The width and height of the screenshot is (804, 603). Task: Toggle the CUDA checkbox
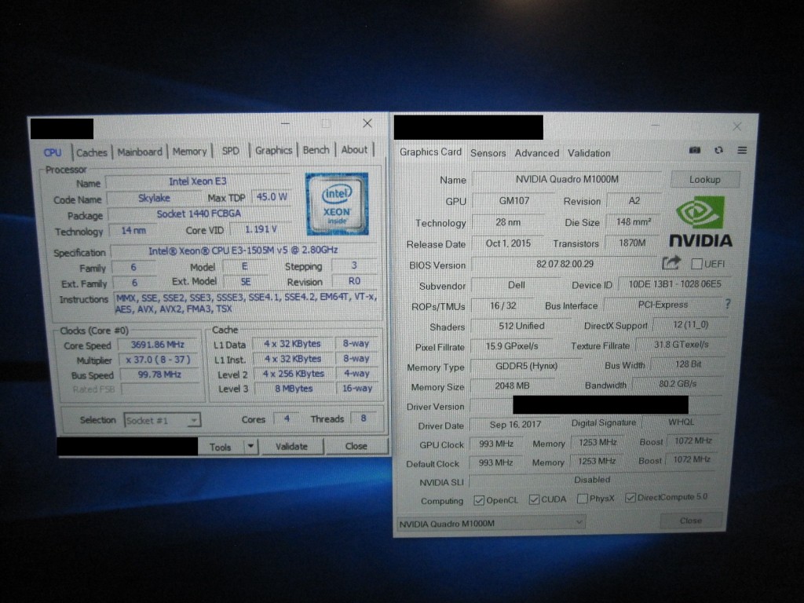coord(534,499)
